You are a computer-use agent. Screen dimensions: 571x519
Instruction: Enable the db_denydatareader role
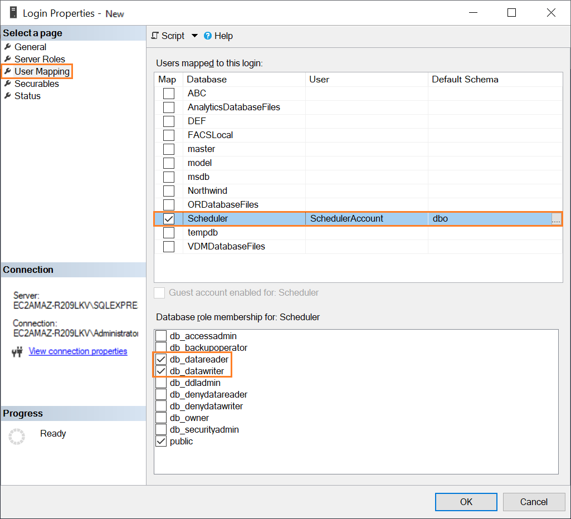coord(161,394)
